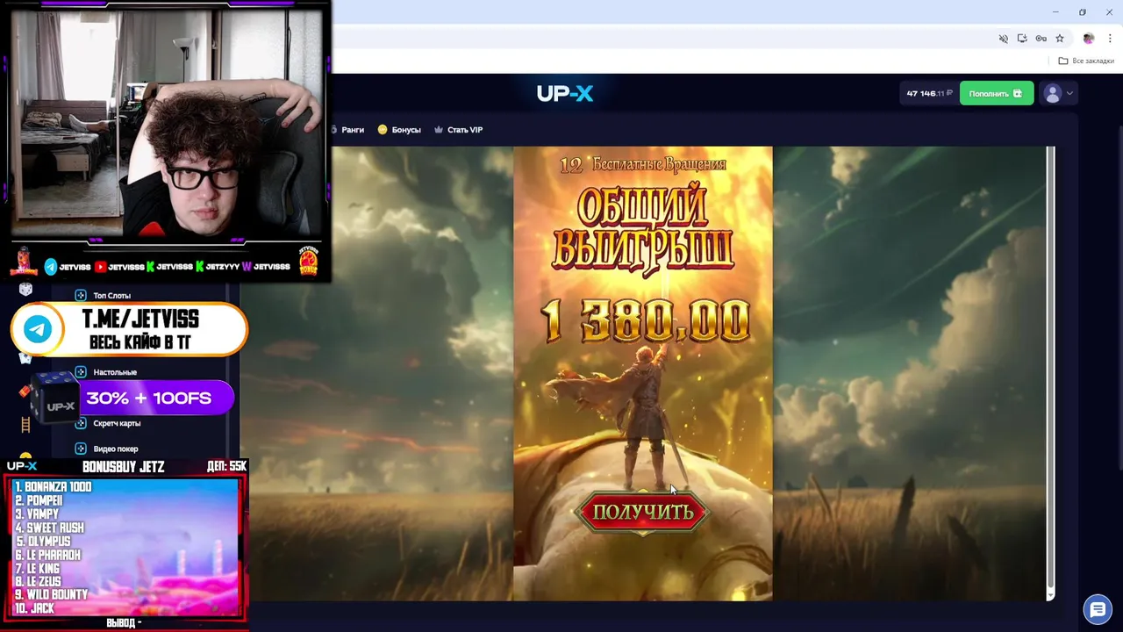Select Видео покер category in the sidebar
The image size is (1123, 632).
pyautogui.click(x=116, y=449)
